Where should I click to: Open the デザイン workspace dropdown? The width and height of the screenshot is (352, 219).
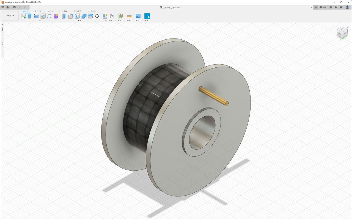click(x=10, y=16)
